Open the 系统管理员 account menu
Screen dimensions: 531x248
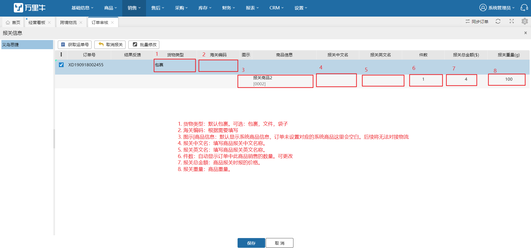pos(497,8)
